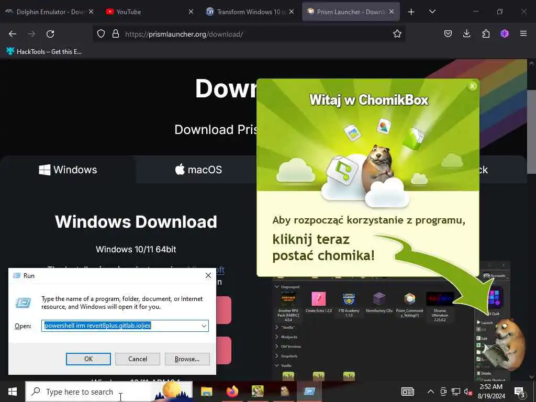Image resolution: width=536 pixels, height=402 pixels.
Task: Open the HackTools bookmark
Action: (44, 52)
